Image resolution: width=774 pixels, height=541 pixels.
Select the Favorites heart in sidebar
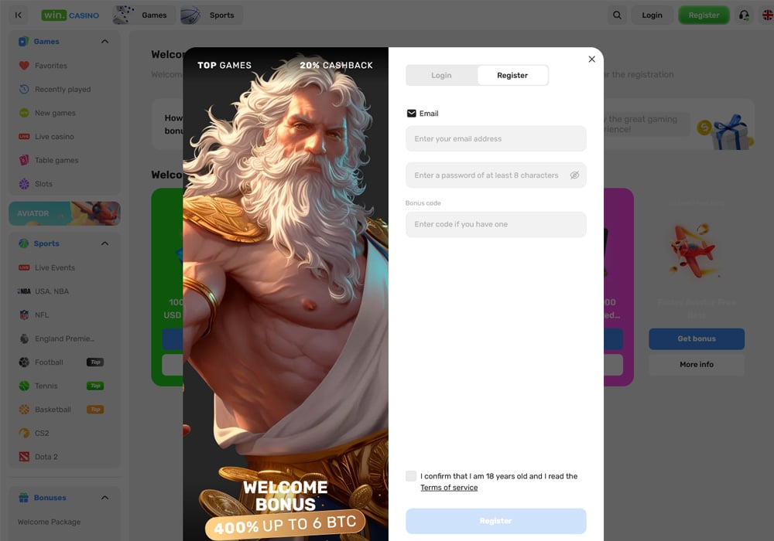[x=23, y=66]
